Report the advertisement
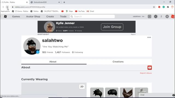The height and width of the screenshot is (98, 175). pyautogui.click(x=133, y=34)
